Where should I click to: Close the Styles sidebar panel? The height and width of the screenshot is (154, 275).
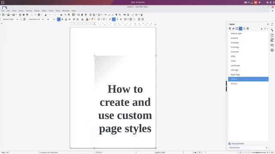coord(268,24)
